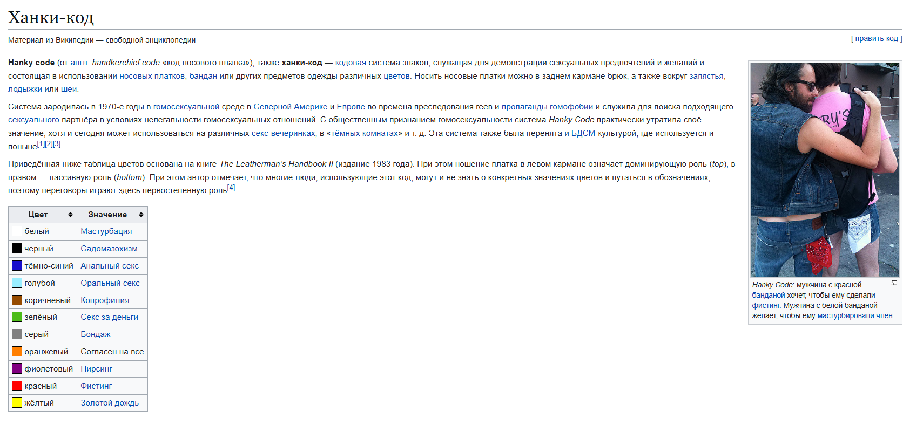Click the enlarge icon in photo caption
The height and width of the screenshot is (426, 903).
pyautogui.click(x=894, y=283)
